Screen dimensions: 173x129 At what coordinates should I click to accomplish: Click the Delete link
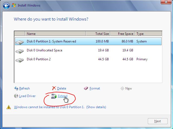(x=61, y=88)
